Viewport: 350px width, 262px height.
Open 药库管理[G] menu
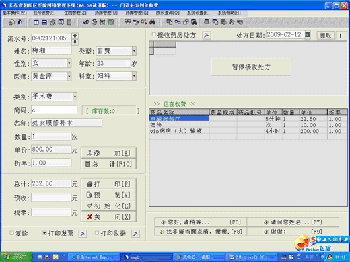click(x=137, y=13)
